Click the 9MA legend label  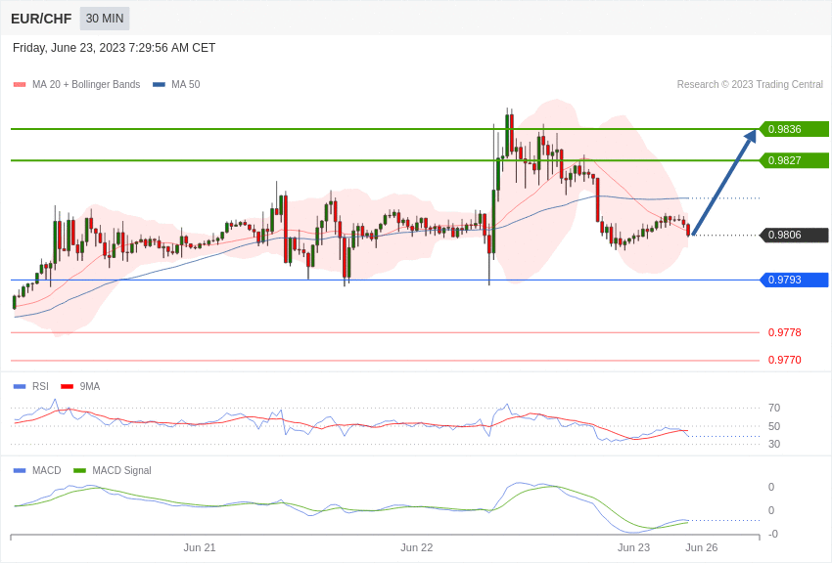click(x=90, y=386)
